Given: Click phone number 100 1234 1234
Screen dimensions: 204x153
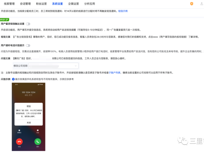Looking at the screenshot, I should [x=28, y=92].
